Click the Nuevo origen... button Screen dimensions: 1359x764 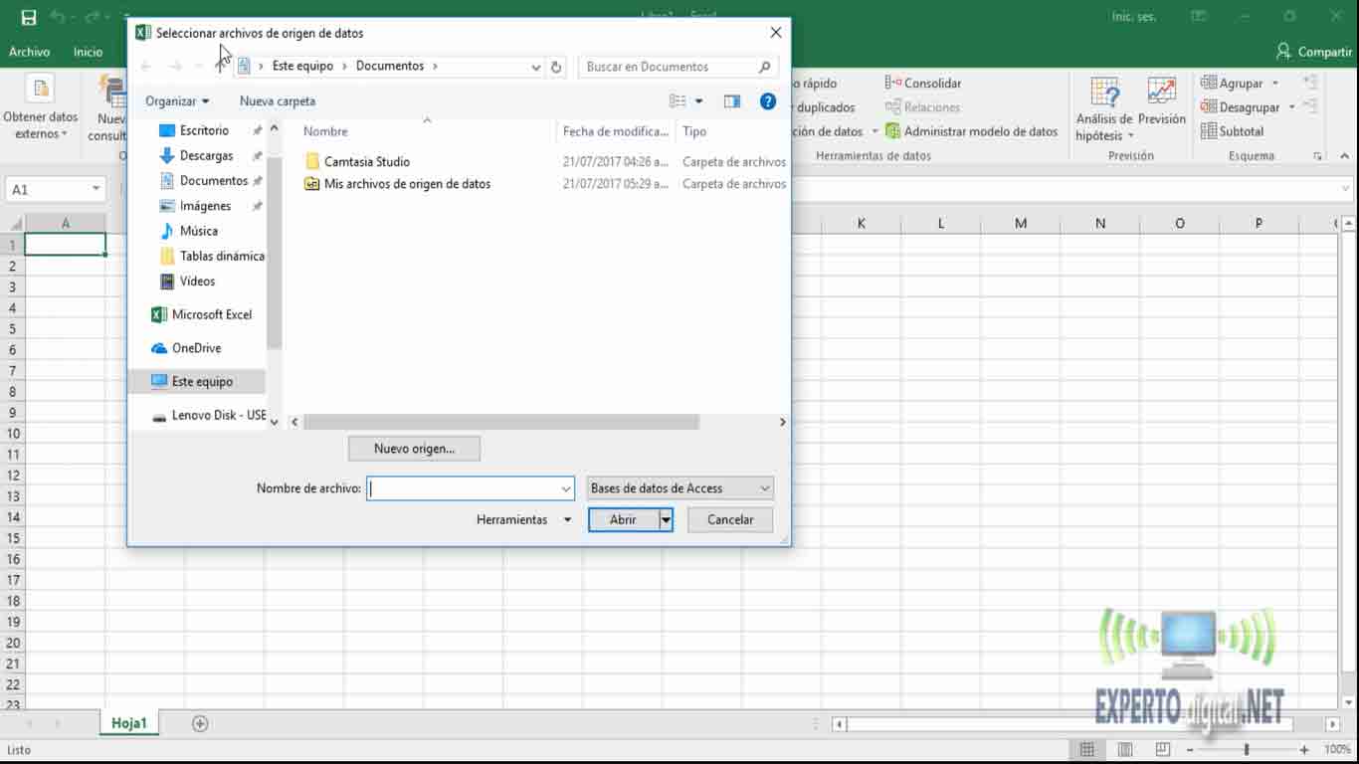click(414, 449)
